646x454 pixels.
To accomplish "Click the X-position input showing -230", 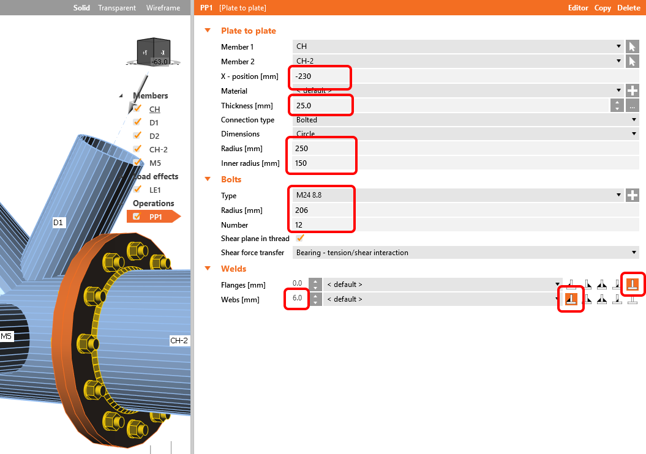I will pos(320,78).
